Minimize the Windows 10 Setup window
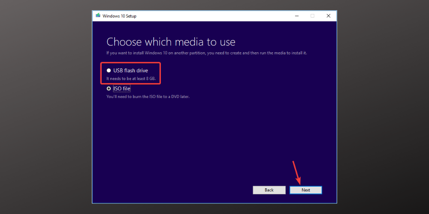The width and height of the screenshot is (429, 214). click(296, 16)
